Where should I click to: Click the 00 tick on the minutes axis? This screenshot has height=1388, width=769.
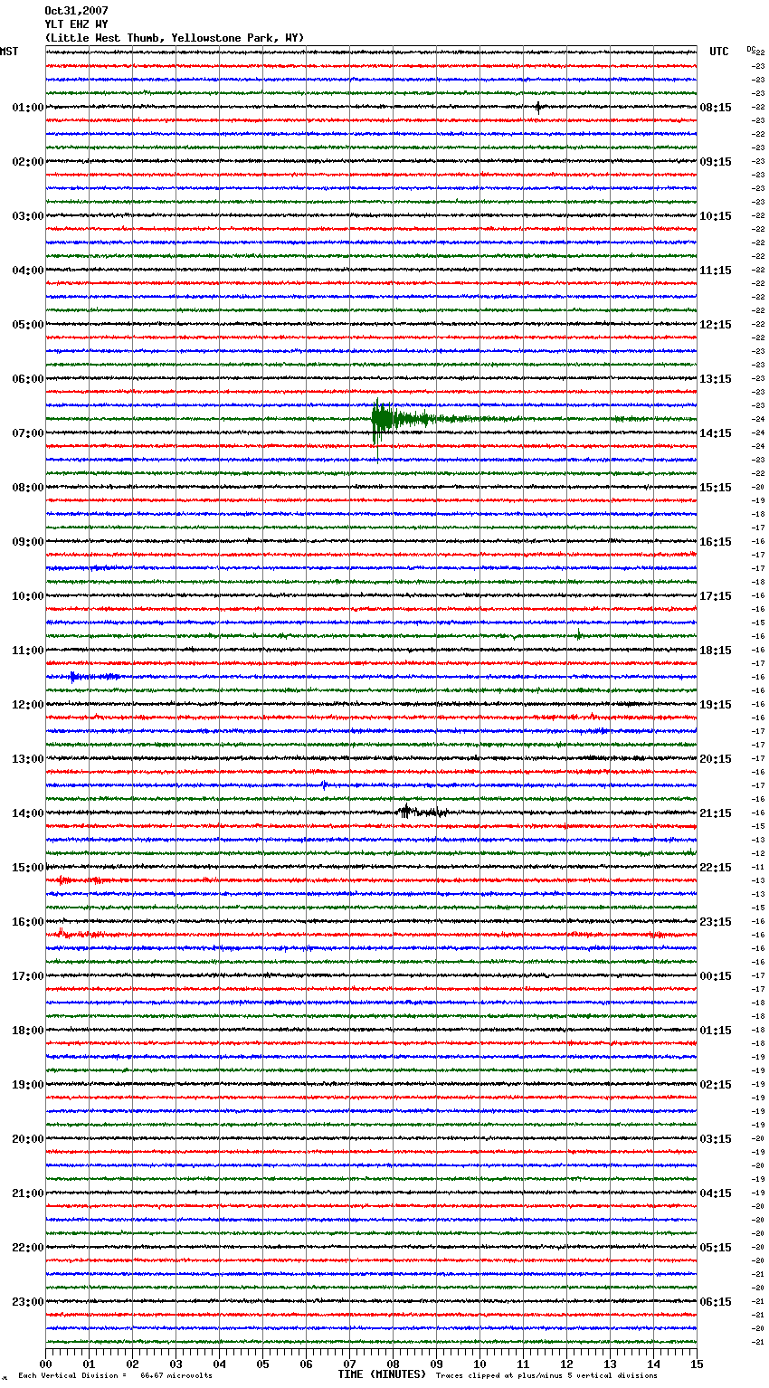(45, 1364)
